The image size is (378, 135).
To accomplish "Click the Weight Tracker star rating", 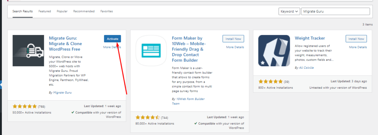I will point(271,81).
